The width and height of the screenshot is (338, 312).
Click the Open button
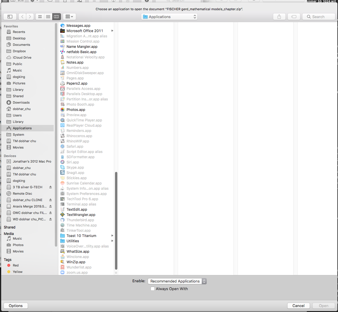coord(324,306)
